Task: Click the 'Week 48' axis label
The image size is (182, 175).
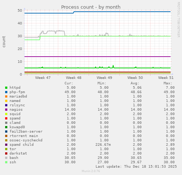Action: [74, 78]
